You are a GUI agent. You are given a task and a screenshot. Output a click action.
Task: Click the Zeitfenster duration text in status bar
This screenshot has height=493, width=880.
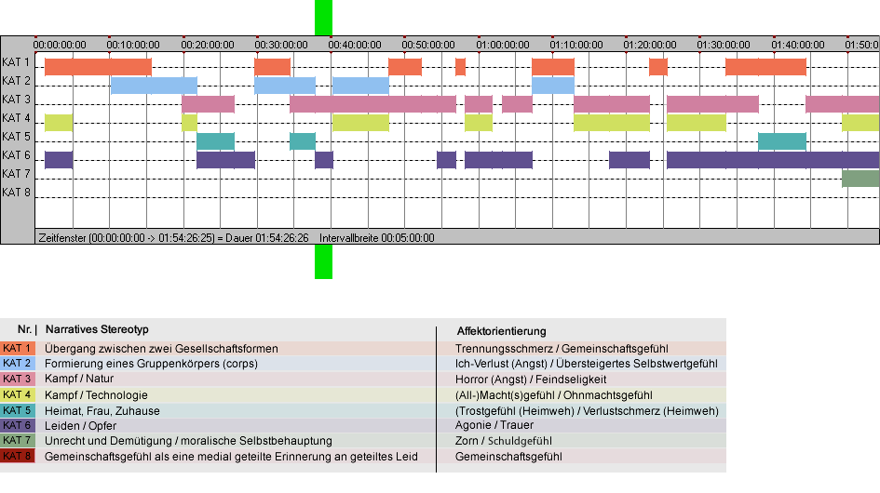tap(173, 237)
